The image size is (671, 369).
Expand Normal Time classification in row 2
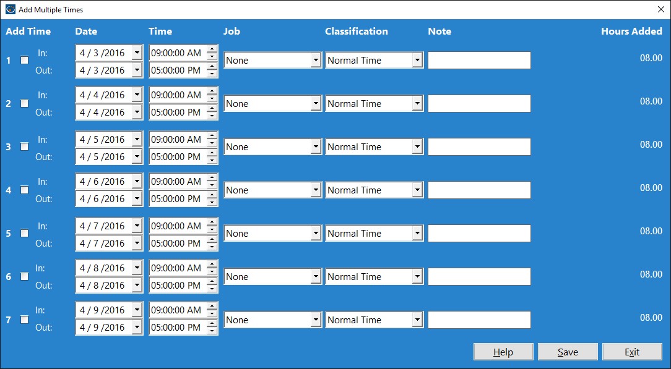coord(418,103)
